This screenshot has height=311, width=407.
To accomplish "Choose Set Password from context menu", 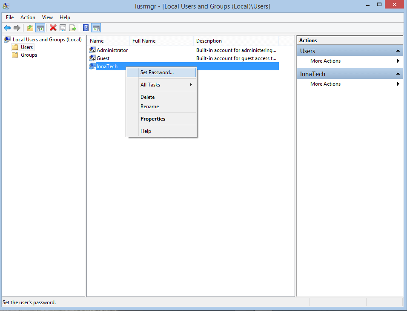I will click(157, 72).
